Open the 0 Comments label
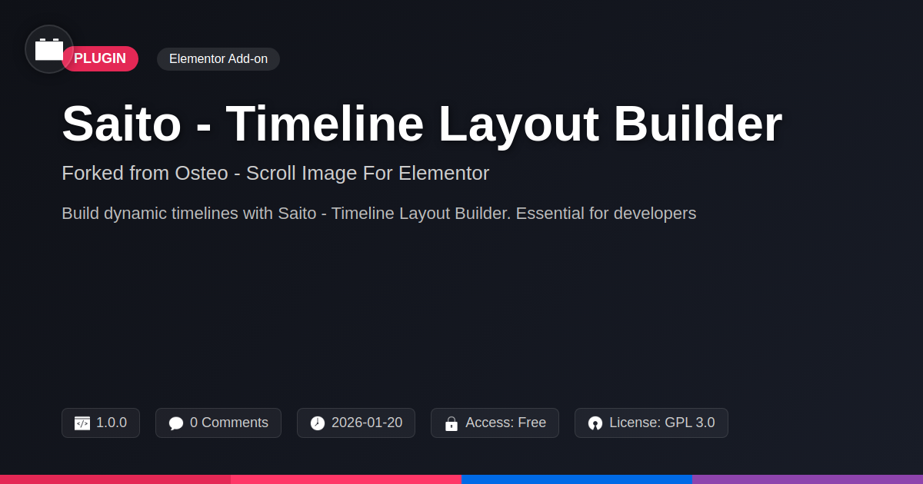 point(229,423)
